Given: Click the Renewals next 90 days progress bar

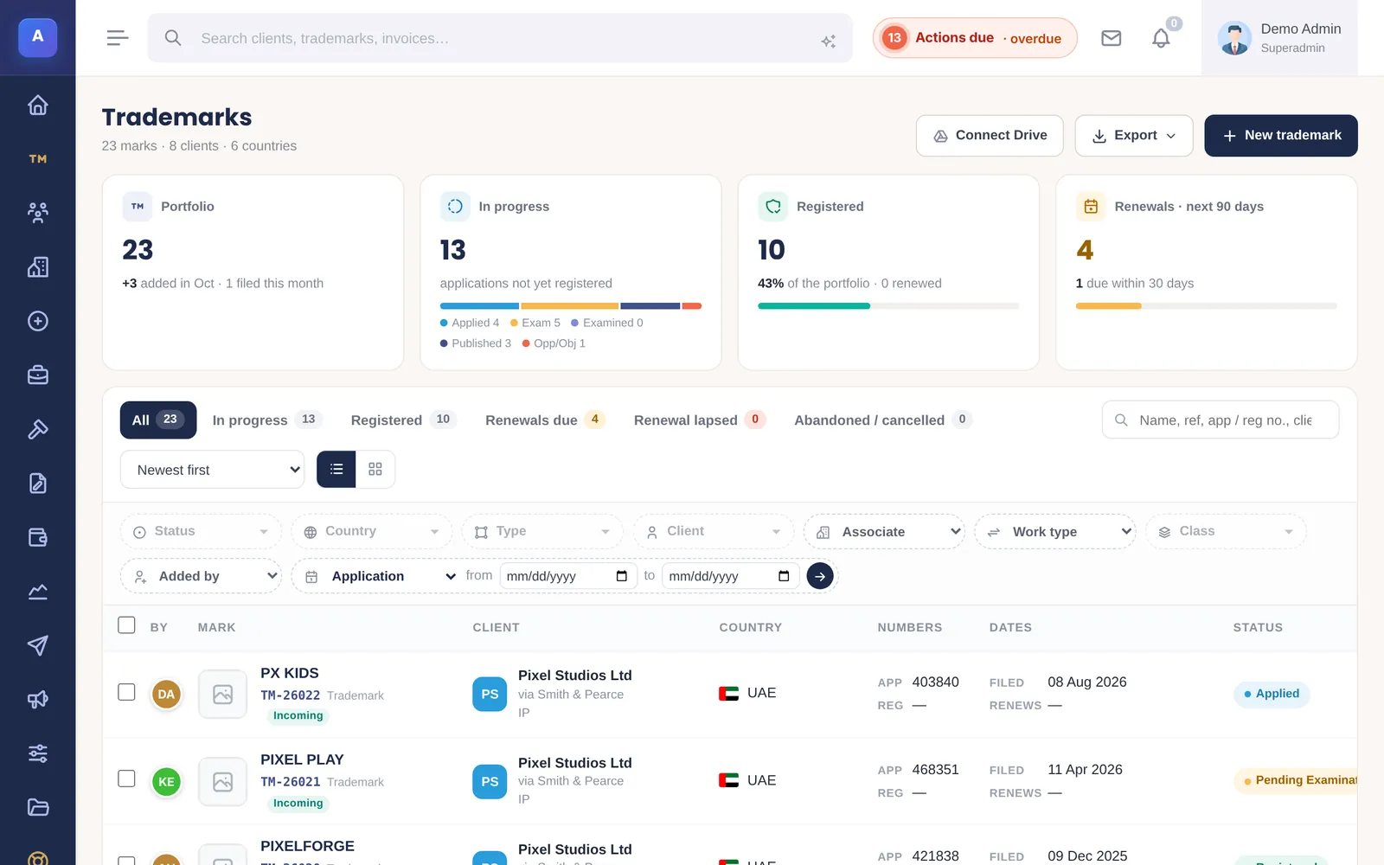Looking at the screenshot, I should coord(1206,306).
